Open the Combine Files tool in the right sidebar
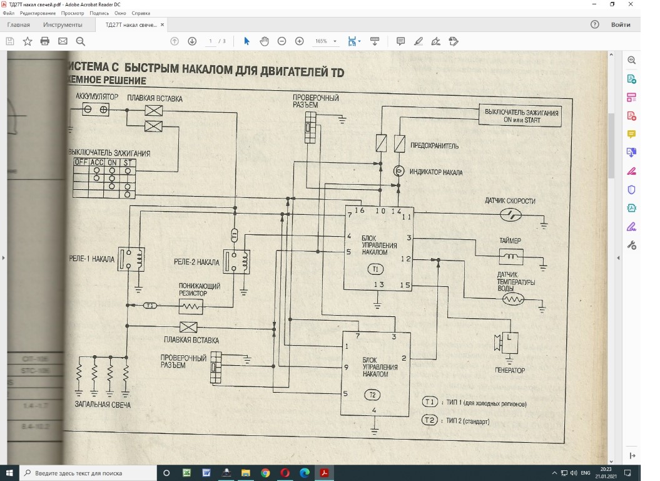This screenshot has height=481, width=660. pos(631,153)
